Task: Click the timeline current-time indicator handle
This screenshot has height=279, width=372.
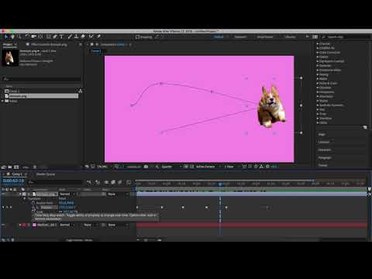Action: [x=220, y=184]
